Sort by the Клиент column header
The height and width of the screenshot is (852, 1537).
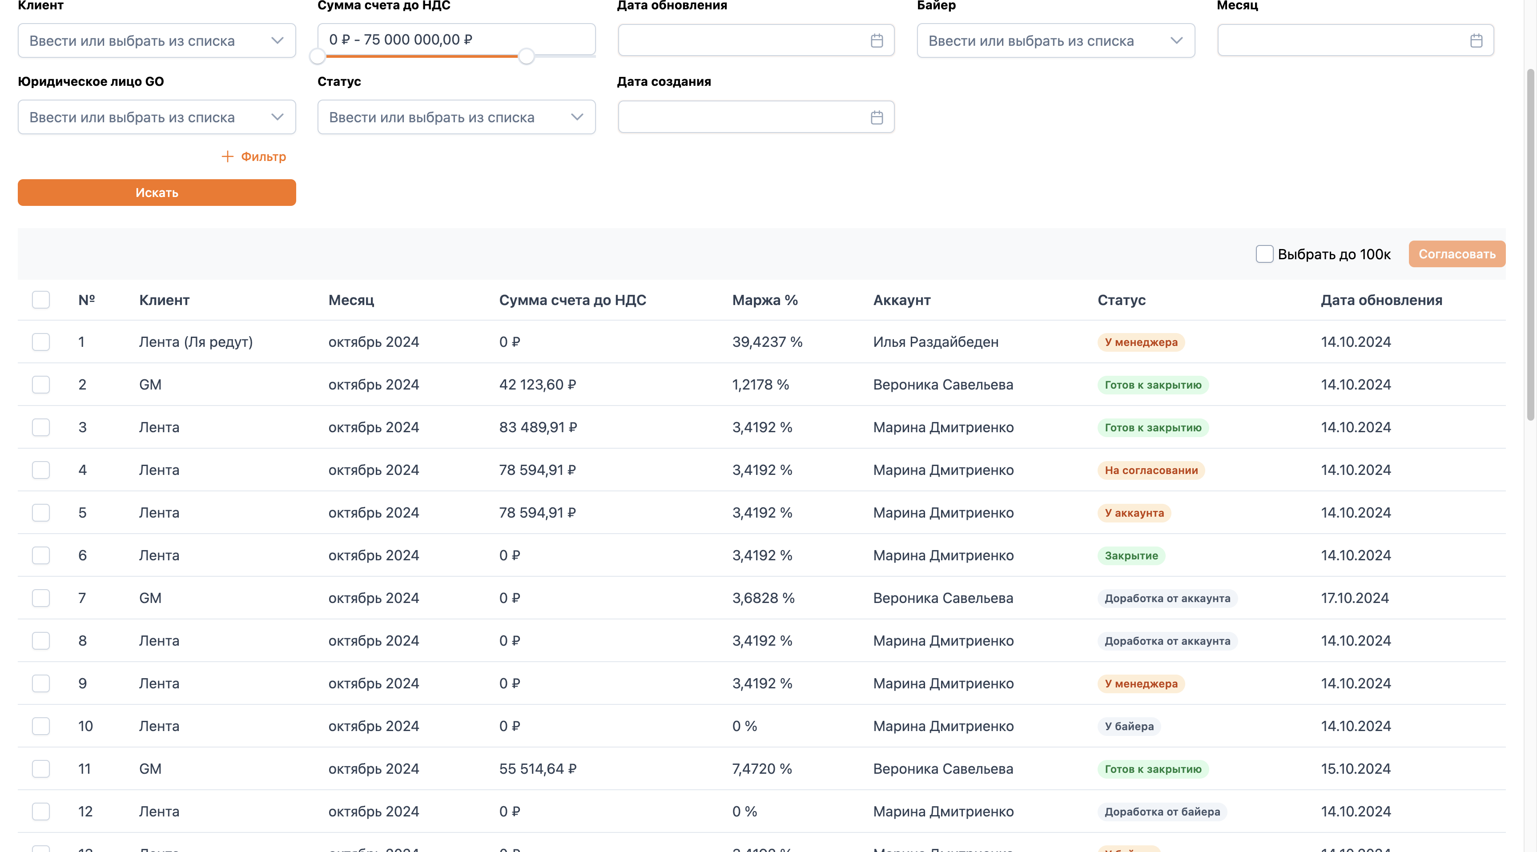coord(164,300)
